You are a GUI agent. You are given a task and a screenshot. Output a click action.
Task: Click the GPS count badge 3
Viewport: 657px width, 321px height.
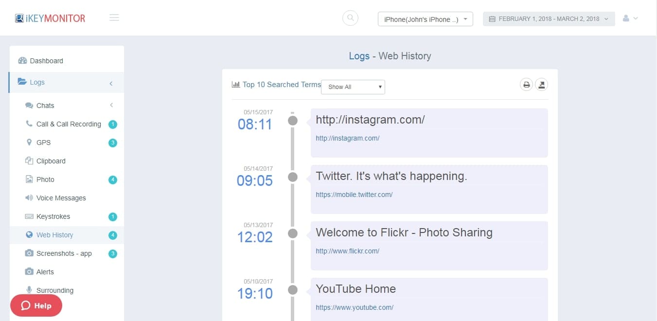tap(113, 143)
